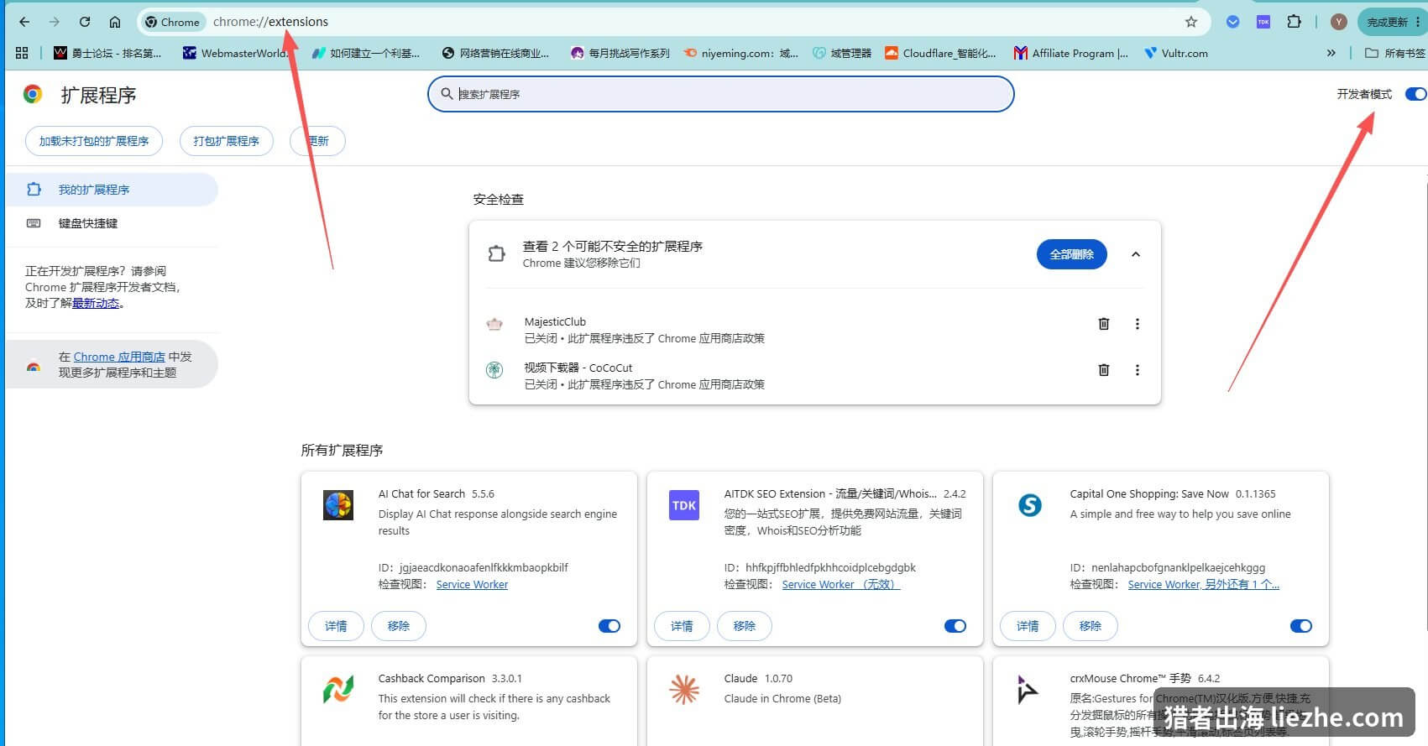The height and width of the screenshot is (746, 1428).
Task: Click 移除 for Capital One Shopping
Action: pyautogui.click(x=1091, y=626)
